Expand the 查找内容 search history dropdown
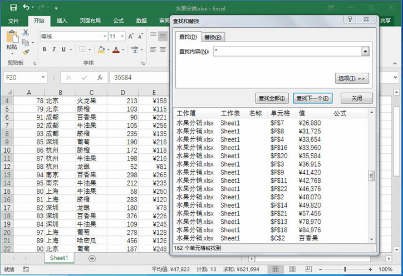Screen dimensions: 403x276 (x=365, y=52)
